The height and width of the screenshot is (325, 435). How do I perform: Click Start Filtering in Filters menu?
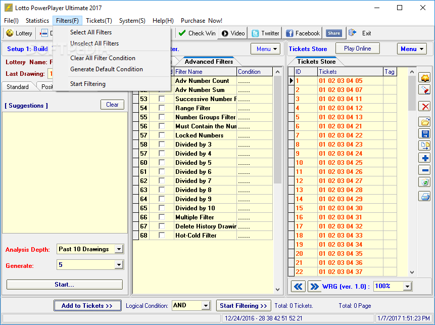point(88,84)
